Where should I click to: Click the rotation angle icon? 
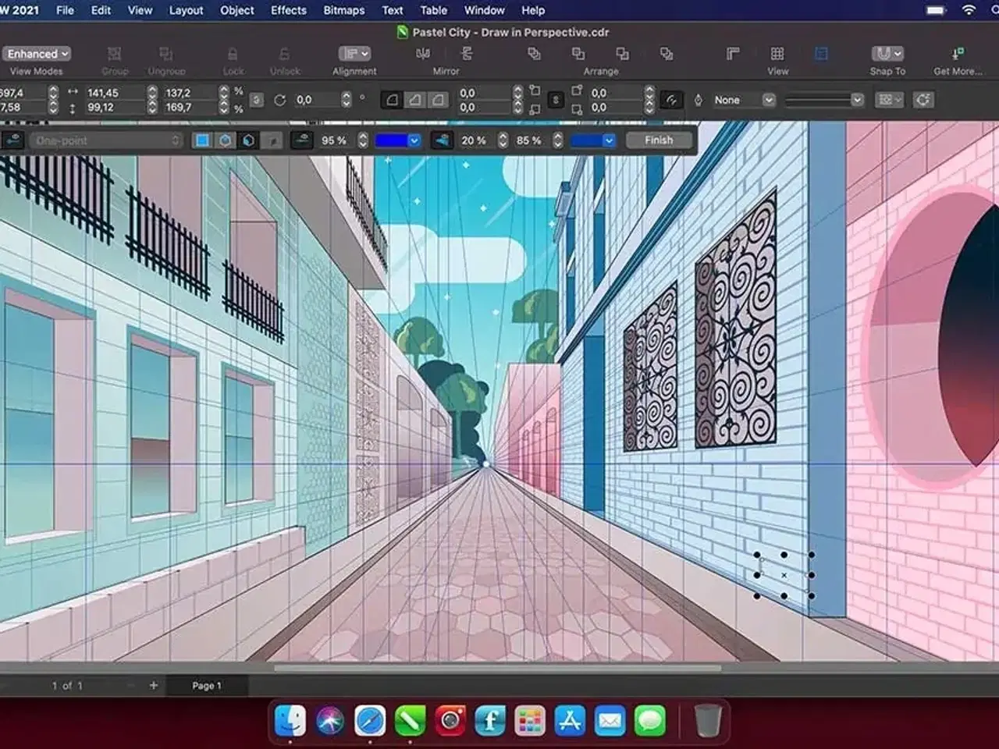coord(279,100)
